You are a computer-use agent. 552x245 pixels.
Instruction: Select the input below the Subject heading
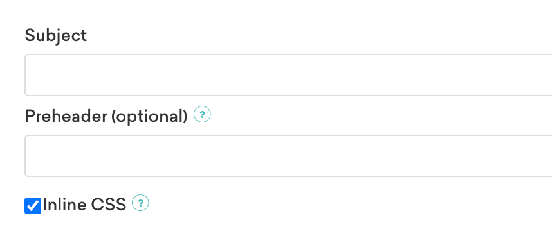(x=288, y=75)
